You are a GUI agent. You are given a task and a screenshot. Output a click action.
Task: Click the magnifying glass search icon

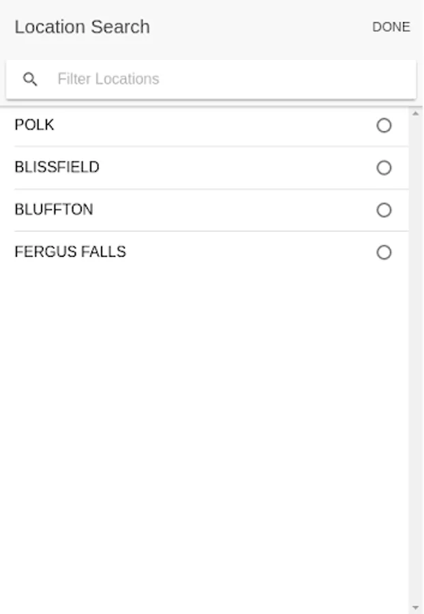[x=30, y=79]
